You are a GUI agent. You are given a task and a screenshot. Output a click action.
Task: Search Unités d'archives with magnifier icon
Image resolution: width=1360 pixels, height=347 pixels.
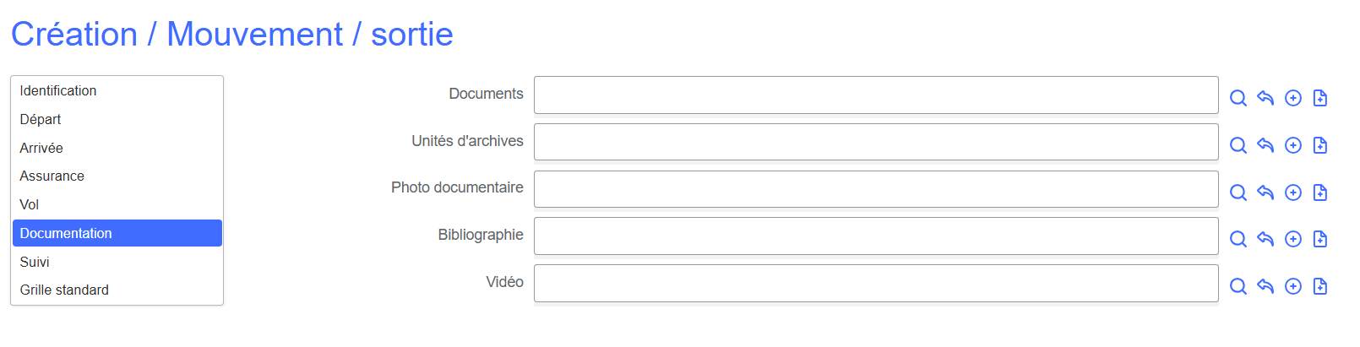(1238, 145)
